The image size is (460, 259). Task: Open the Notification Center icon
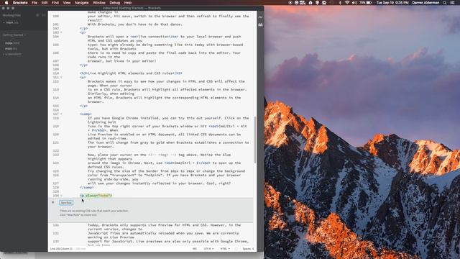453,3
